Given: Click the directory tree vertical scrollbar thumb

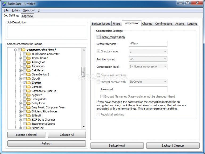Looking at the screenshot, I should tap(84, 71).
